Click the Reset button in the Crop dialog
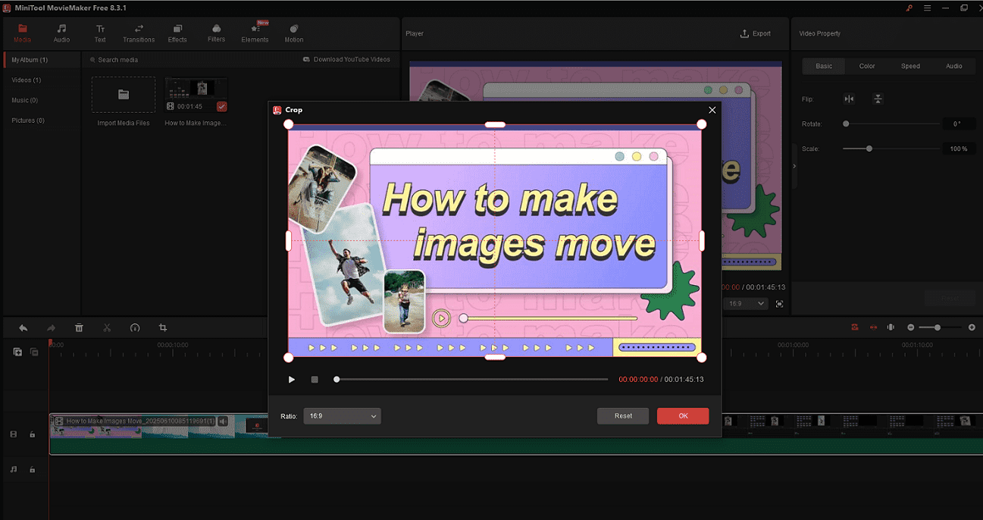This screenshot has width=983, height=520. 622,415
